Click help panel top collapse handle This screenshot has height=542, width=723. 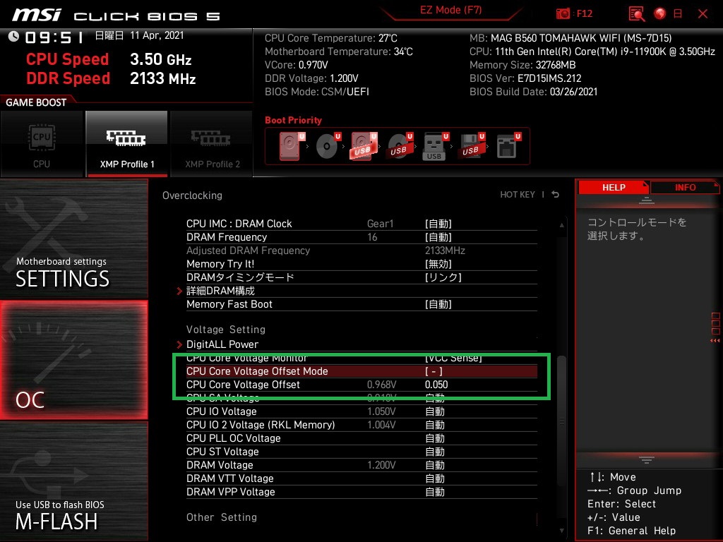pyautogui.click(x=647, y=200)
